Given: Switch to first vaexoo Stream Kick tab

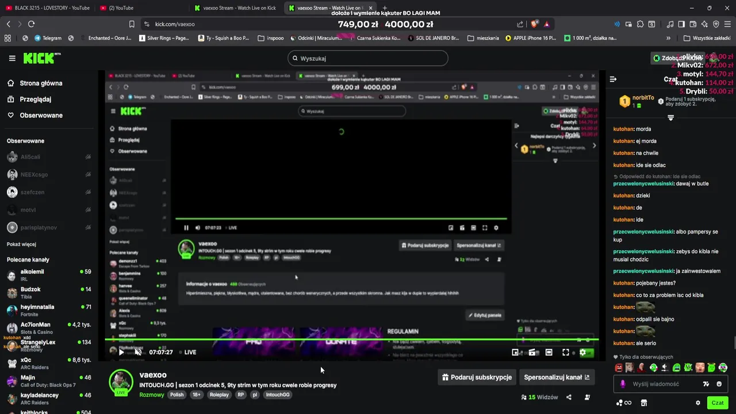Looking at the screenshot, I should tap(237, 8).
